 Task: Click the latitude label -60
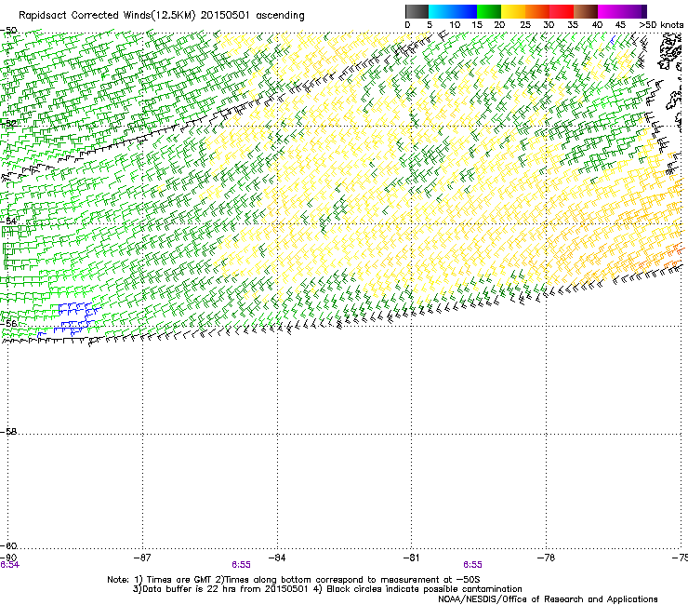point(8,545)
